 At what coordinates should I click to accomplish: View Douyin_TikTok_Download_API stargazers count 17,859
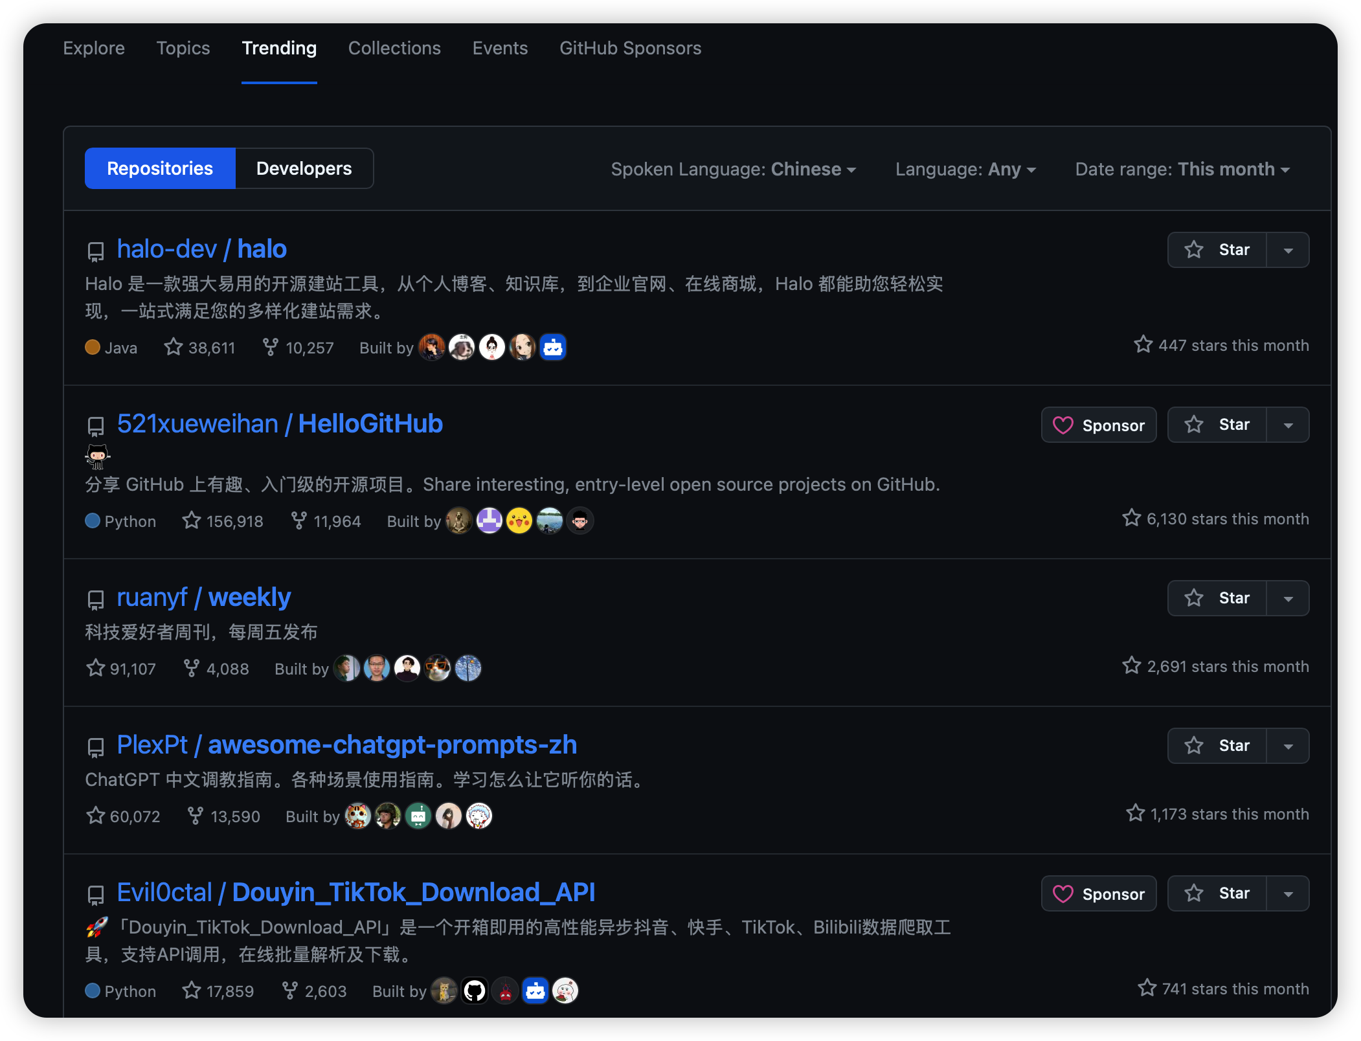pyautogui.click(x=218, y=991)
